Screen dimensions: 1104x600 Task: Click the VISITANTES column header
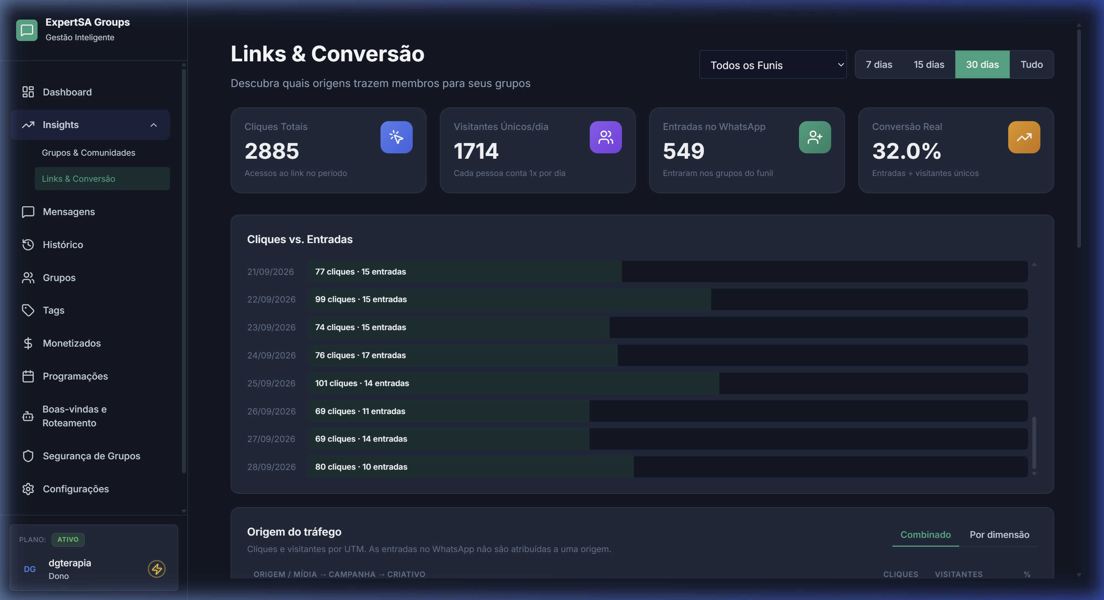click(x=959, y=574)
